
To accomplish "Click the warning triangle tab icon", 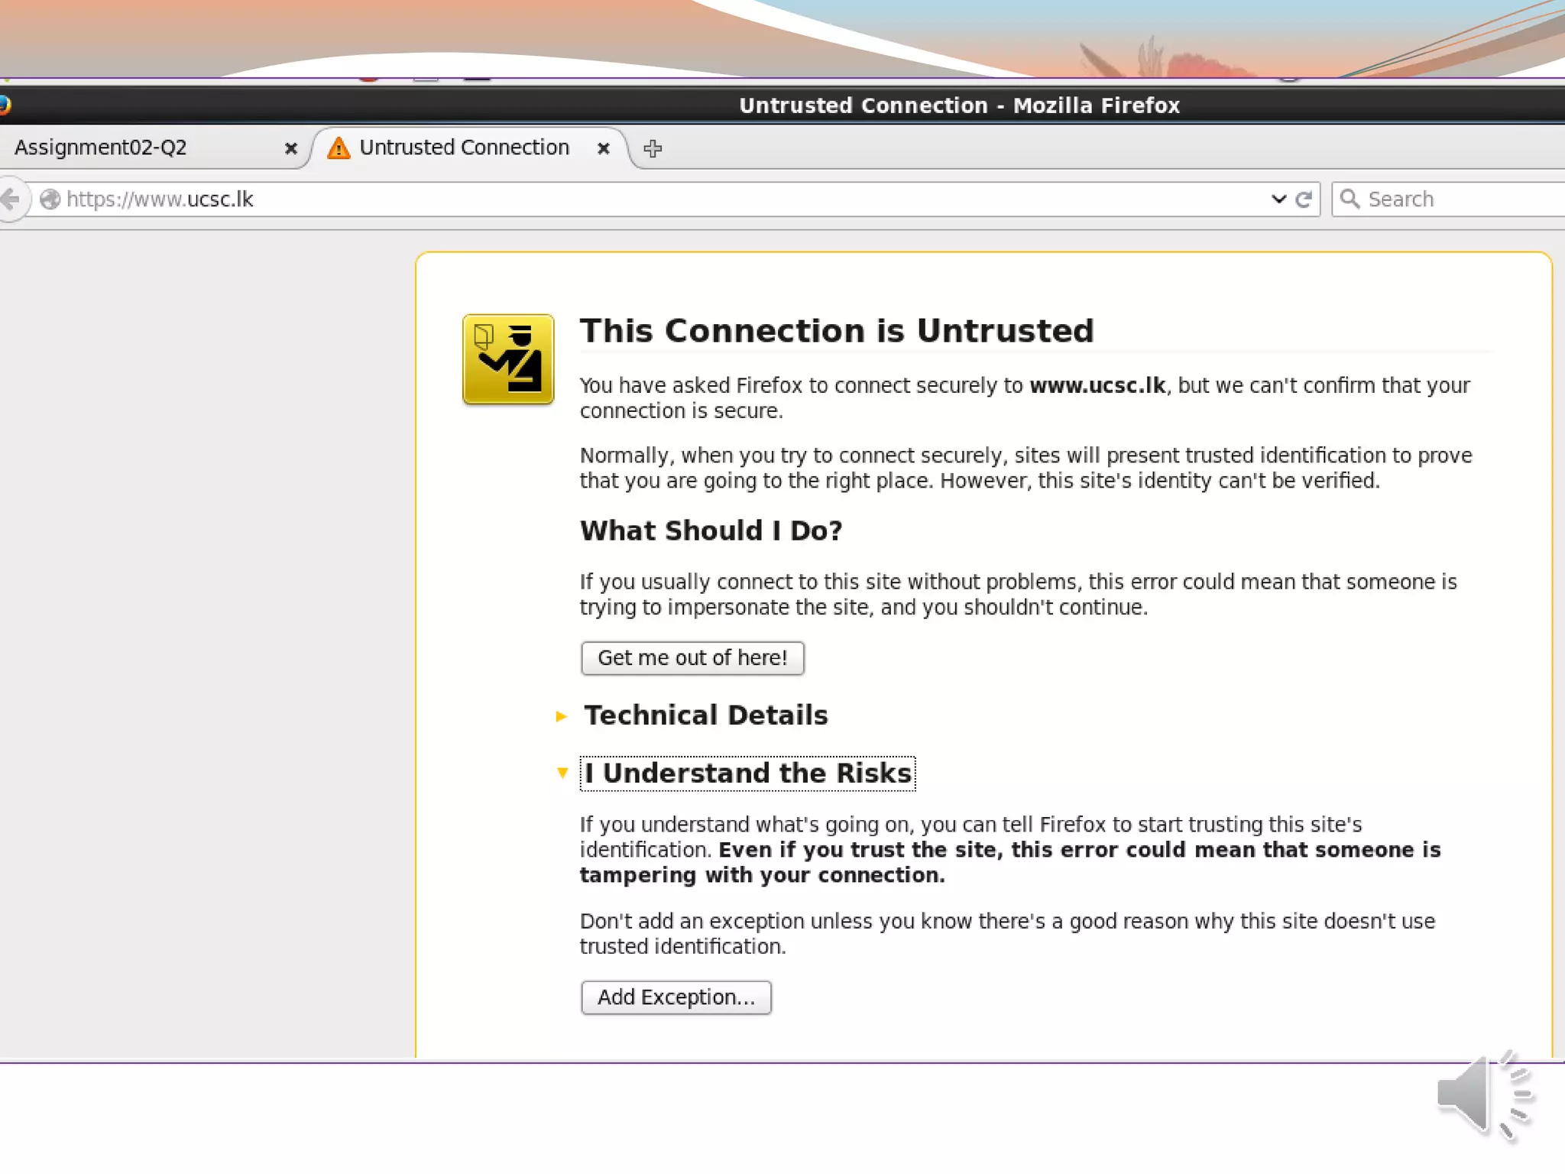I will [339, 148].
